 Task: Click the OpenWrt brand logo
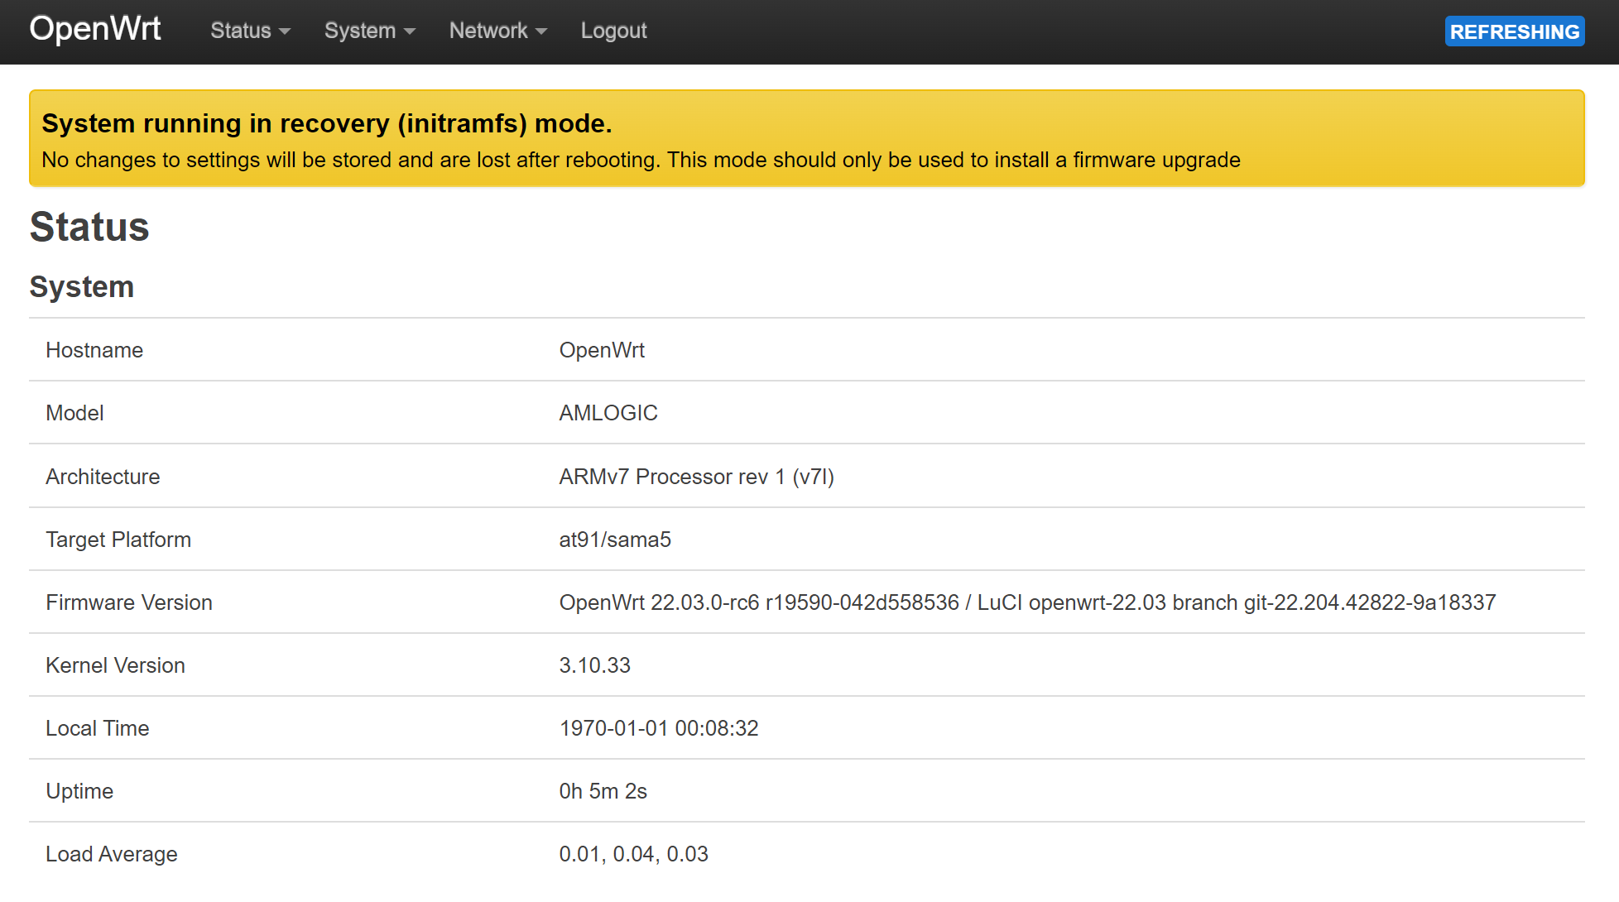pos(95,29)
